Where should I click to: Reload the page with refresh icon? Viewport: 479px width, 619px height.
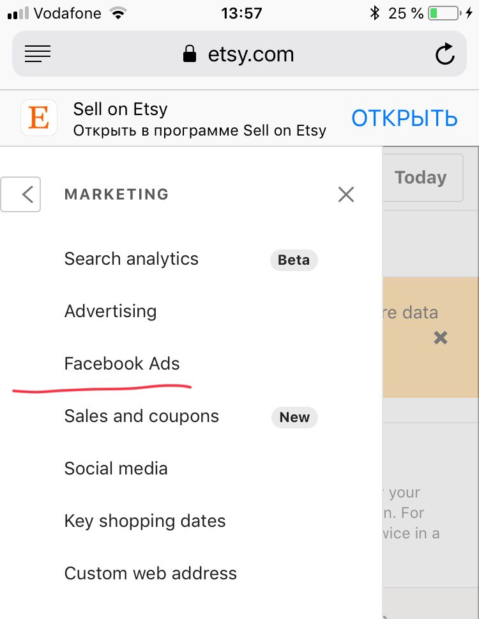coord(445,54)
